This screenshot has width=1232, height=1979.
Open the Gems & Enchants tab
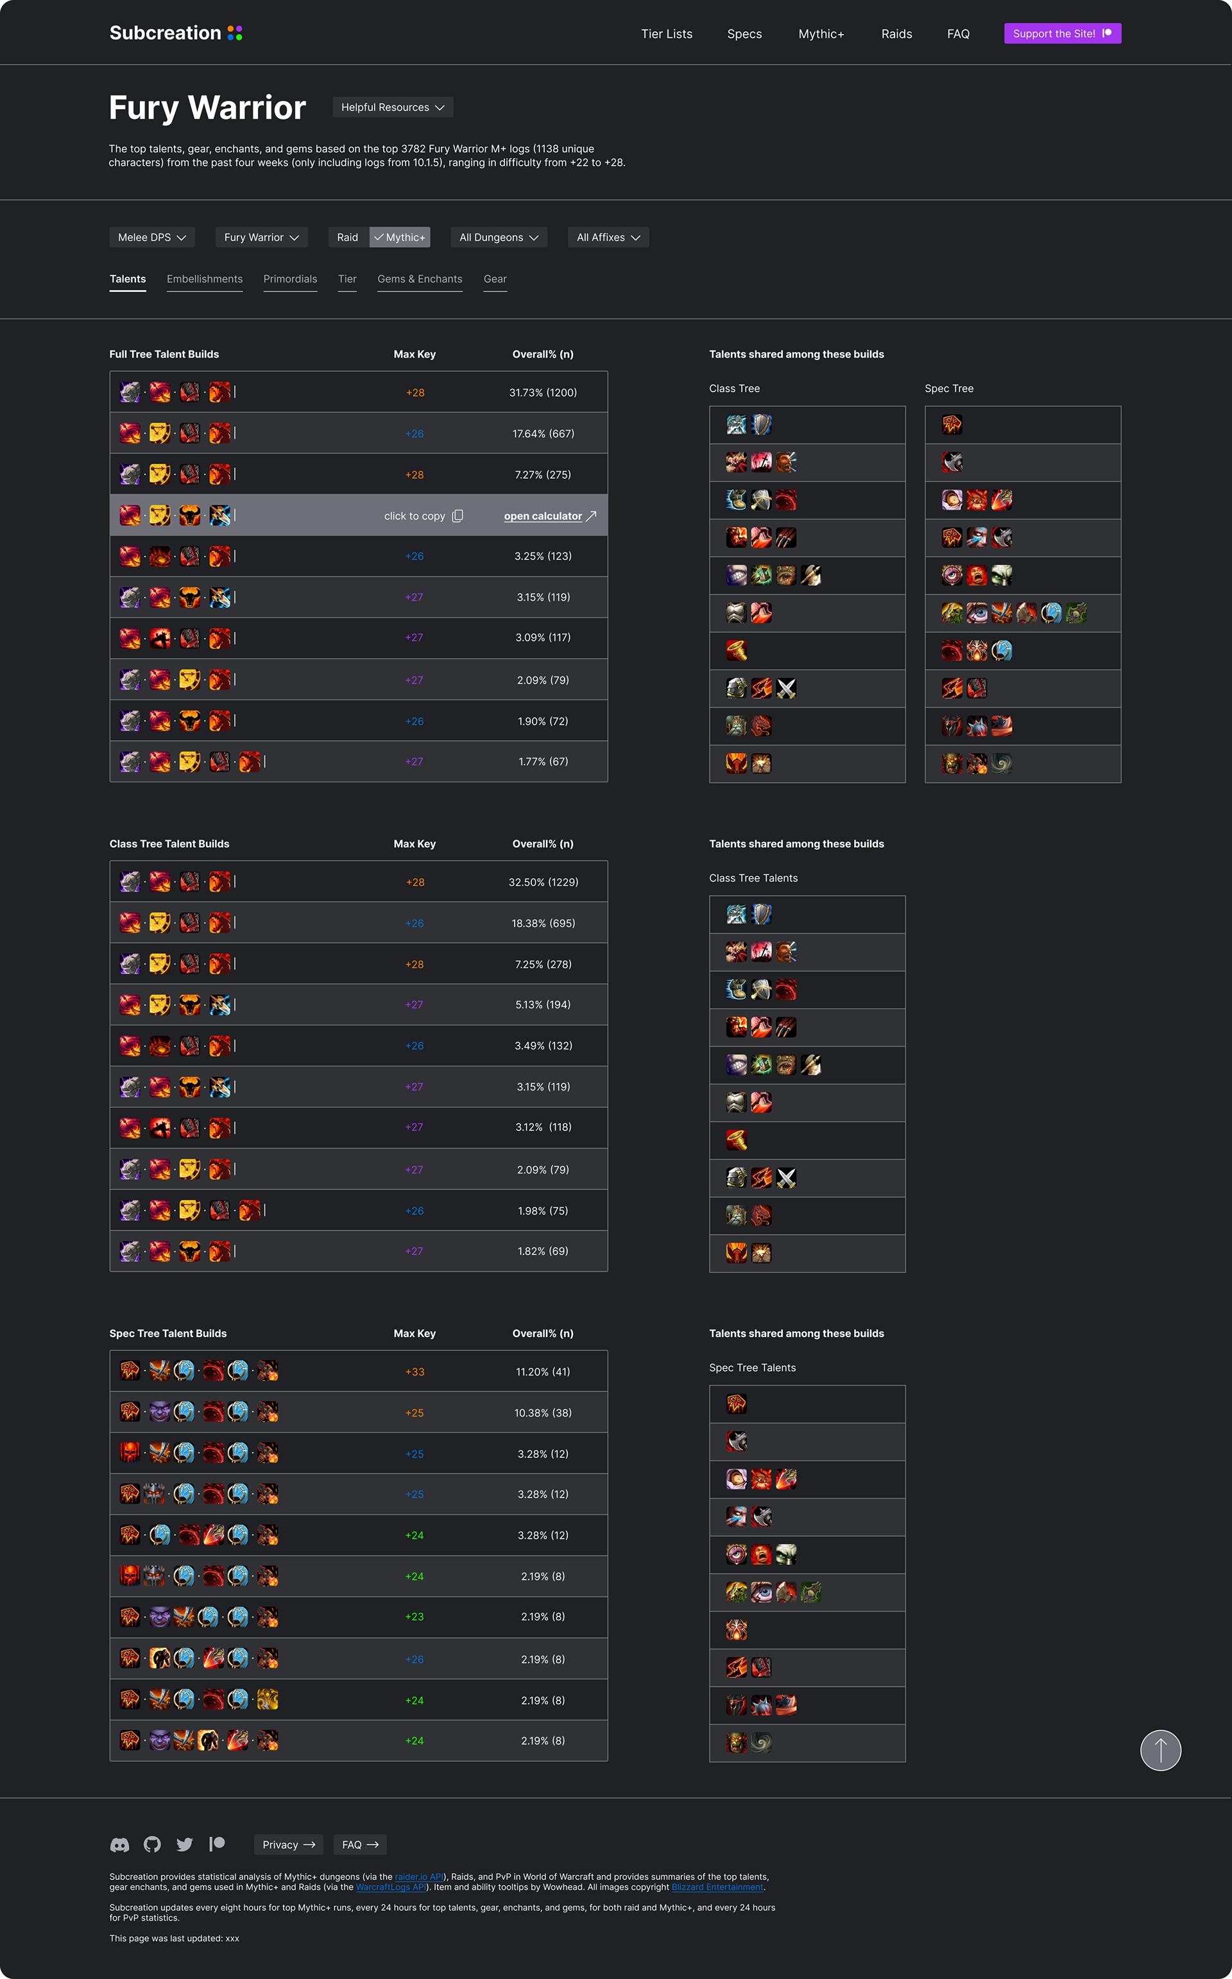pos(420,279)
